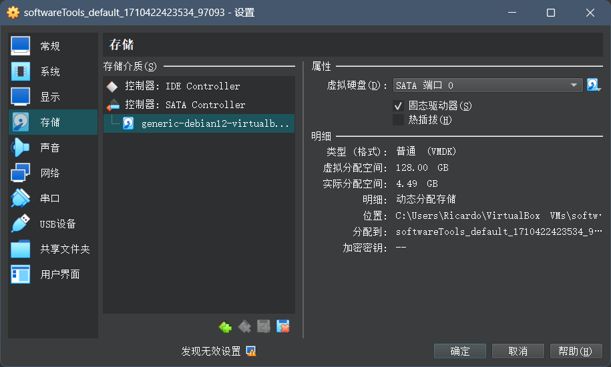Click the 动态分配存储 details value
611x367 pixels.
[x=425, y=200]
